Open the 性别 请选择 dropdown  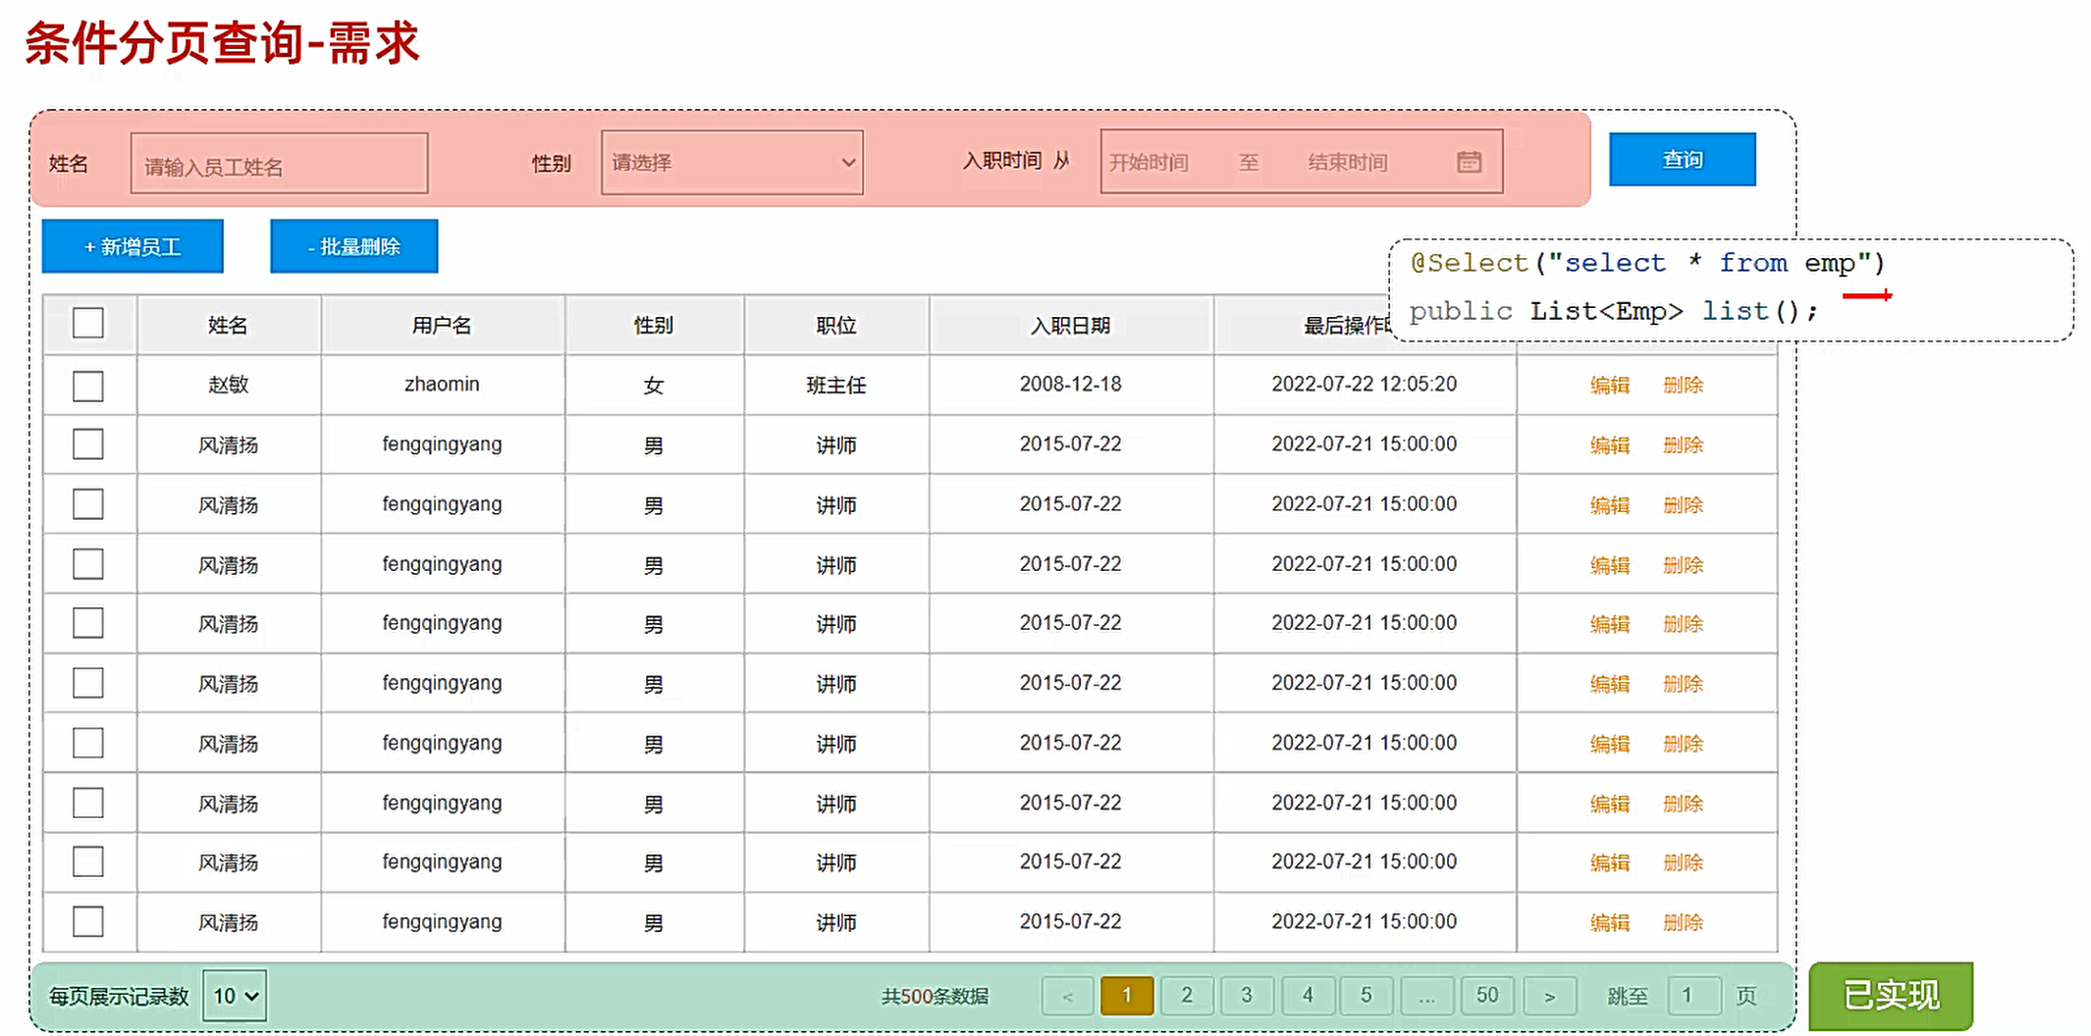pyautogui.click(x=732, y=162)
